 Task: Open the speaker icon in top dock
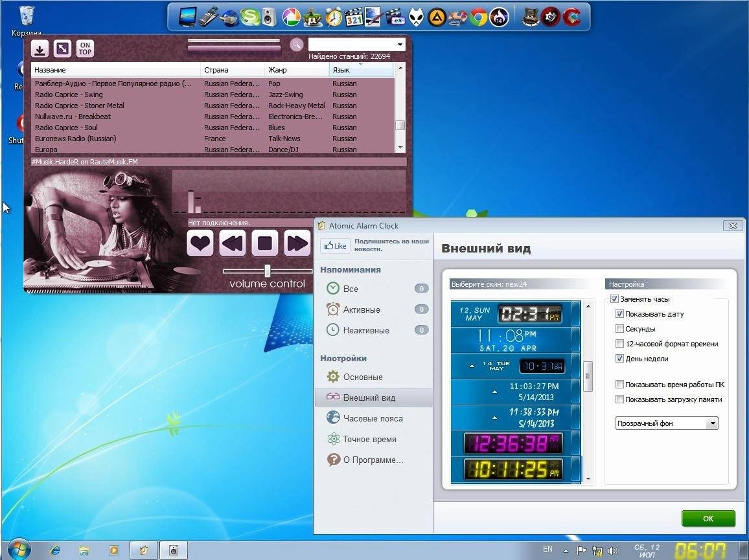(270, 17)
